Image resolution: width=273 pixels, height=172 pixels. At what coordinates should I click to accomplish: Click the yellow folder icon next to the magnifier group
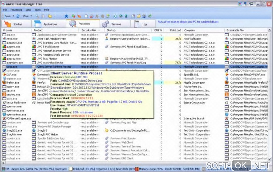tap(50, 16)
